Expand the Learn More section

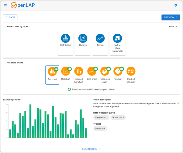click(91, 149)
